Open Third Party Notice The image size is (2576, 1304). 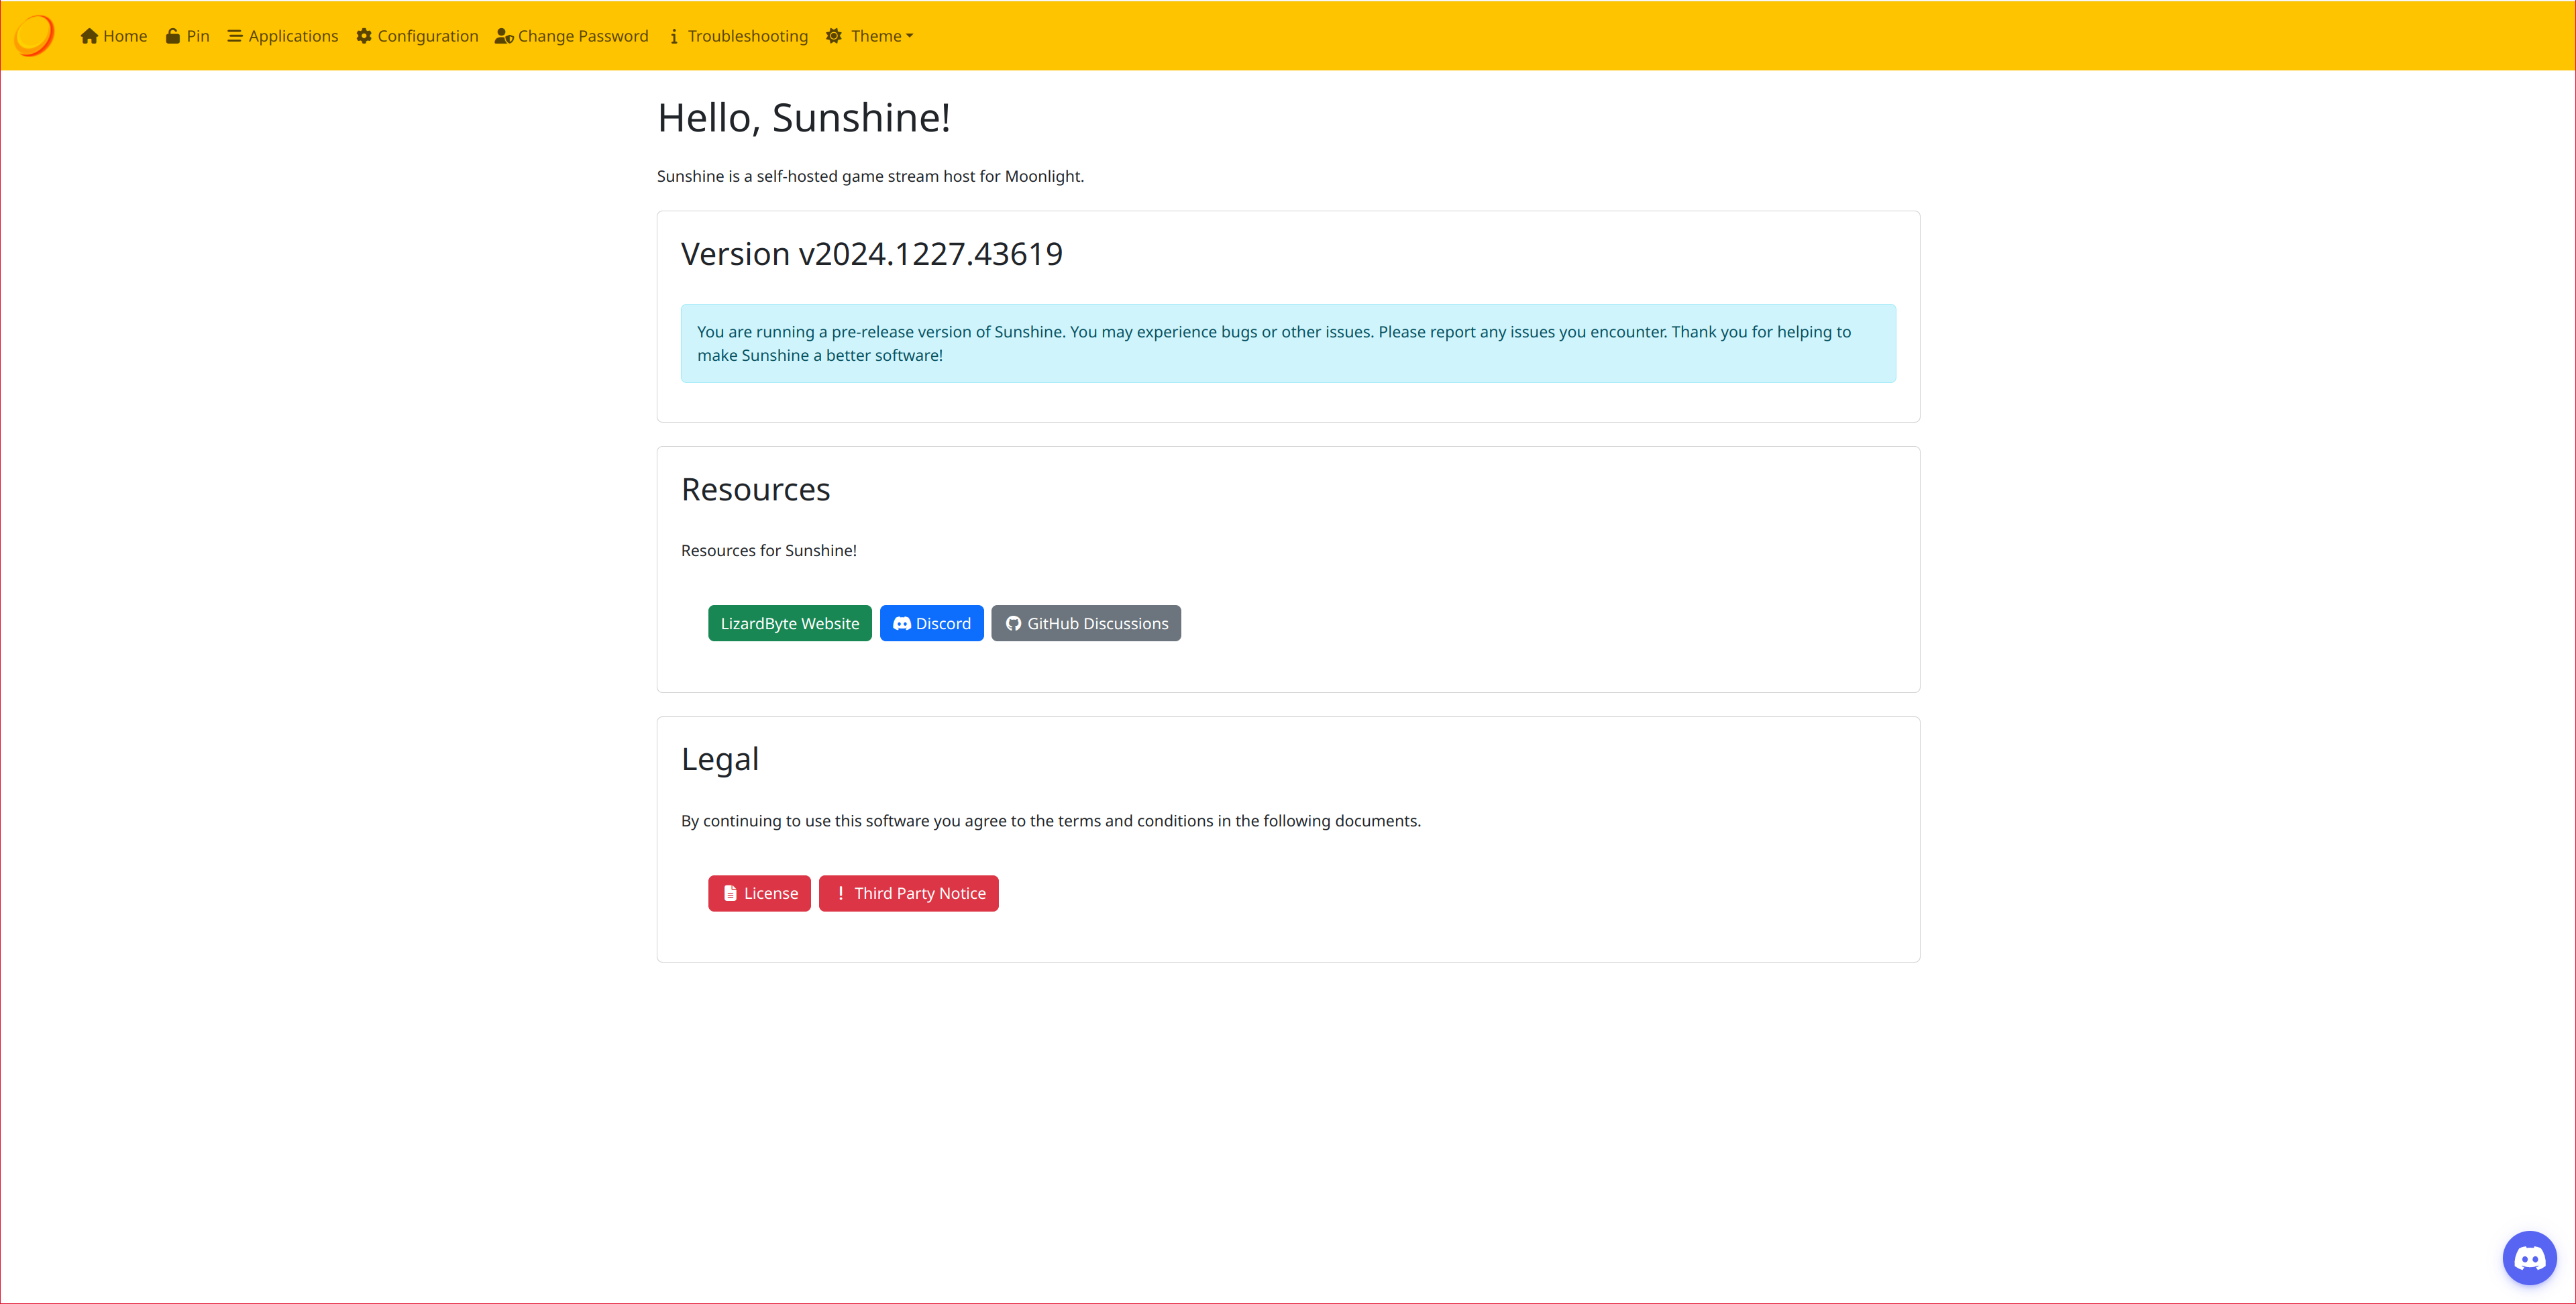coord(908,893)
